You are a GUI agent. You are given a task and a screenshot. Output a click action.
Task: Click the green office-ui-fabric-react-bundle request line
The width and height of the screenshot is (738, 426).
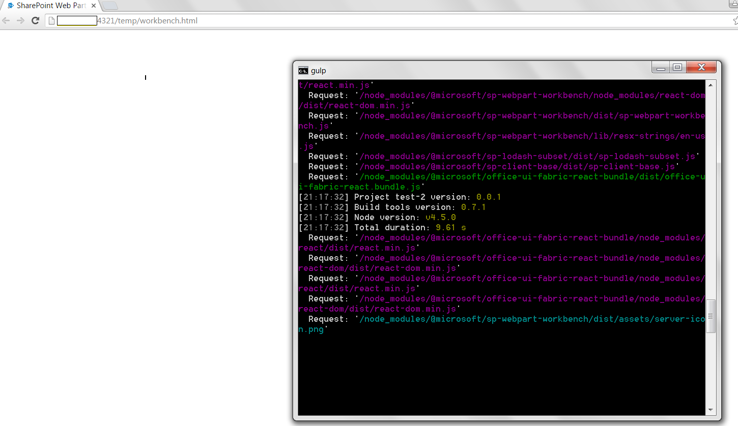click(x=502, y=182)
